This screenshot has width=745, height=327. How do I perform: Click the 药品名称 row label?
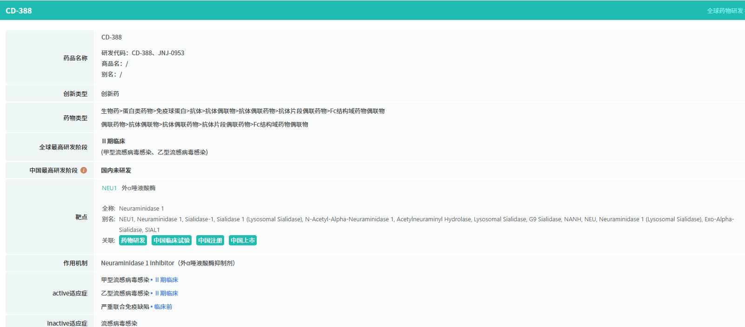tap(75, 58)
